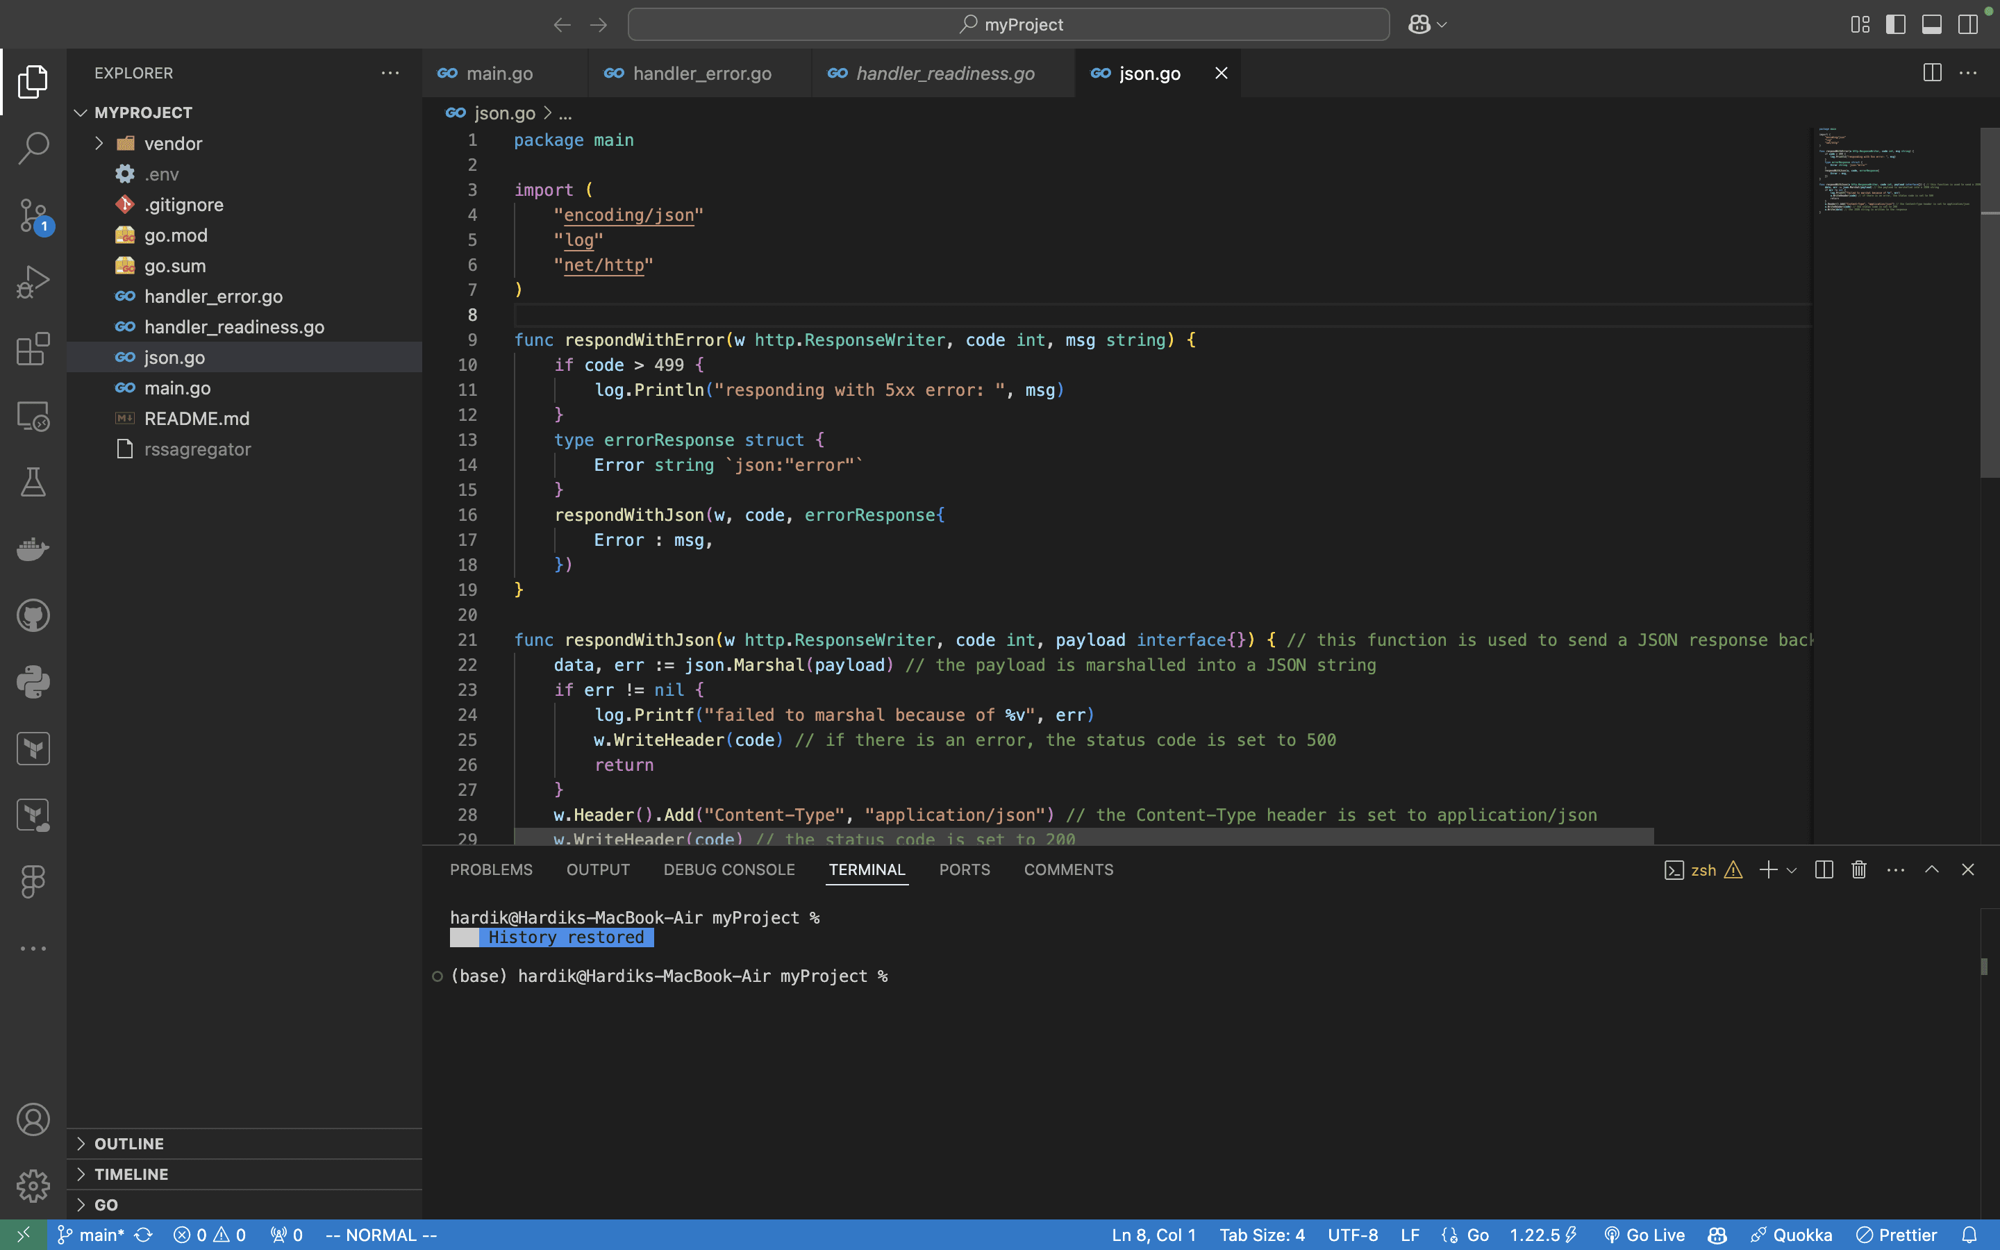
Task: Open the Extensions view
Action: click(x=33, y=349)
